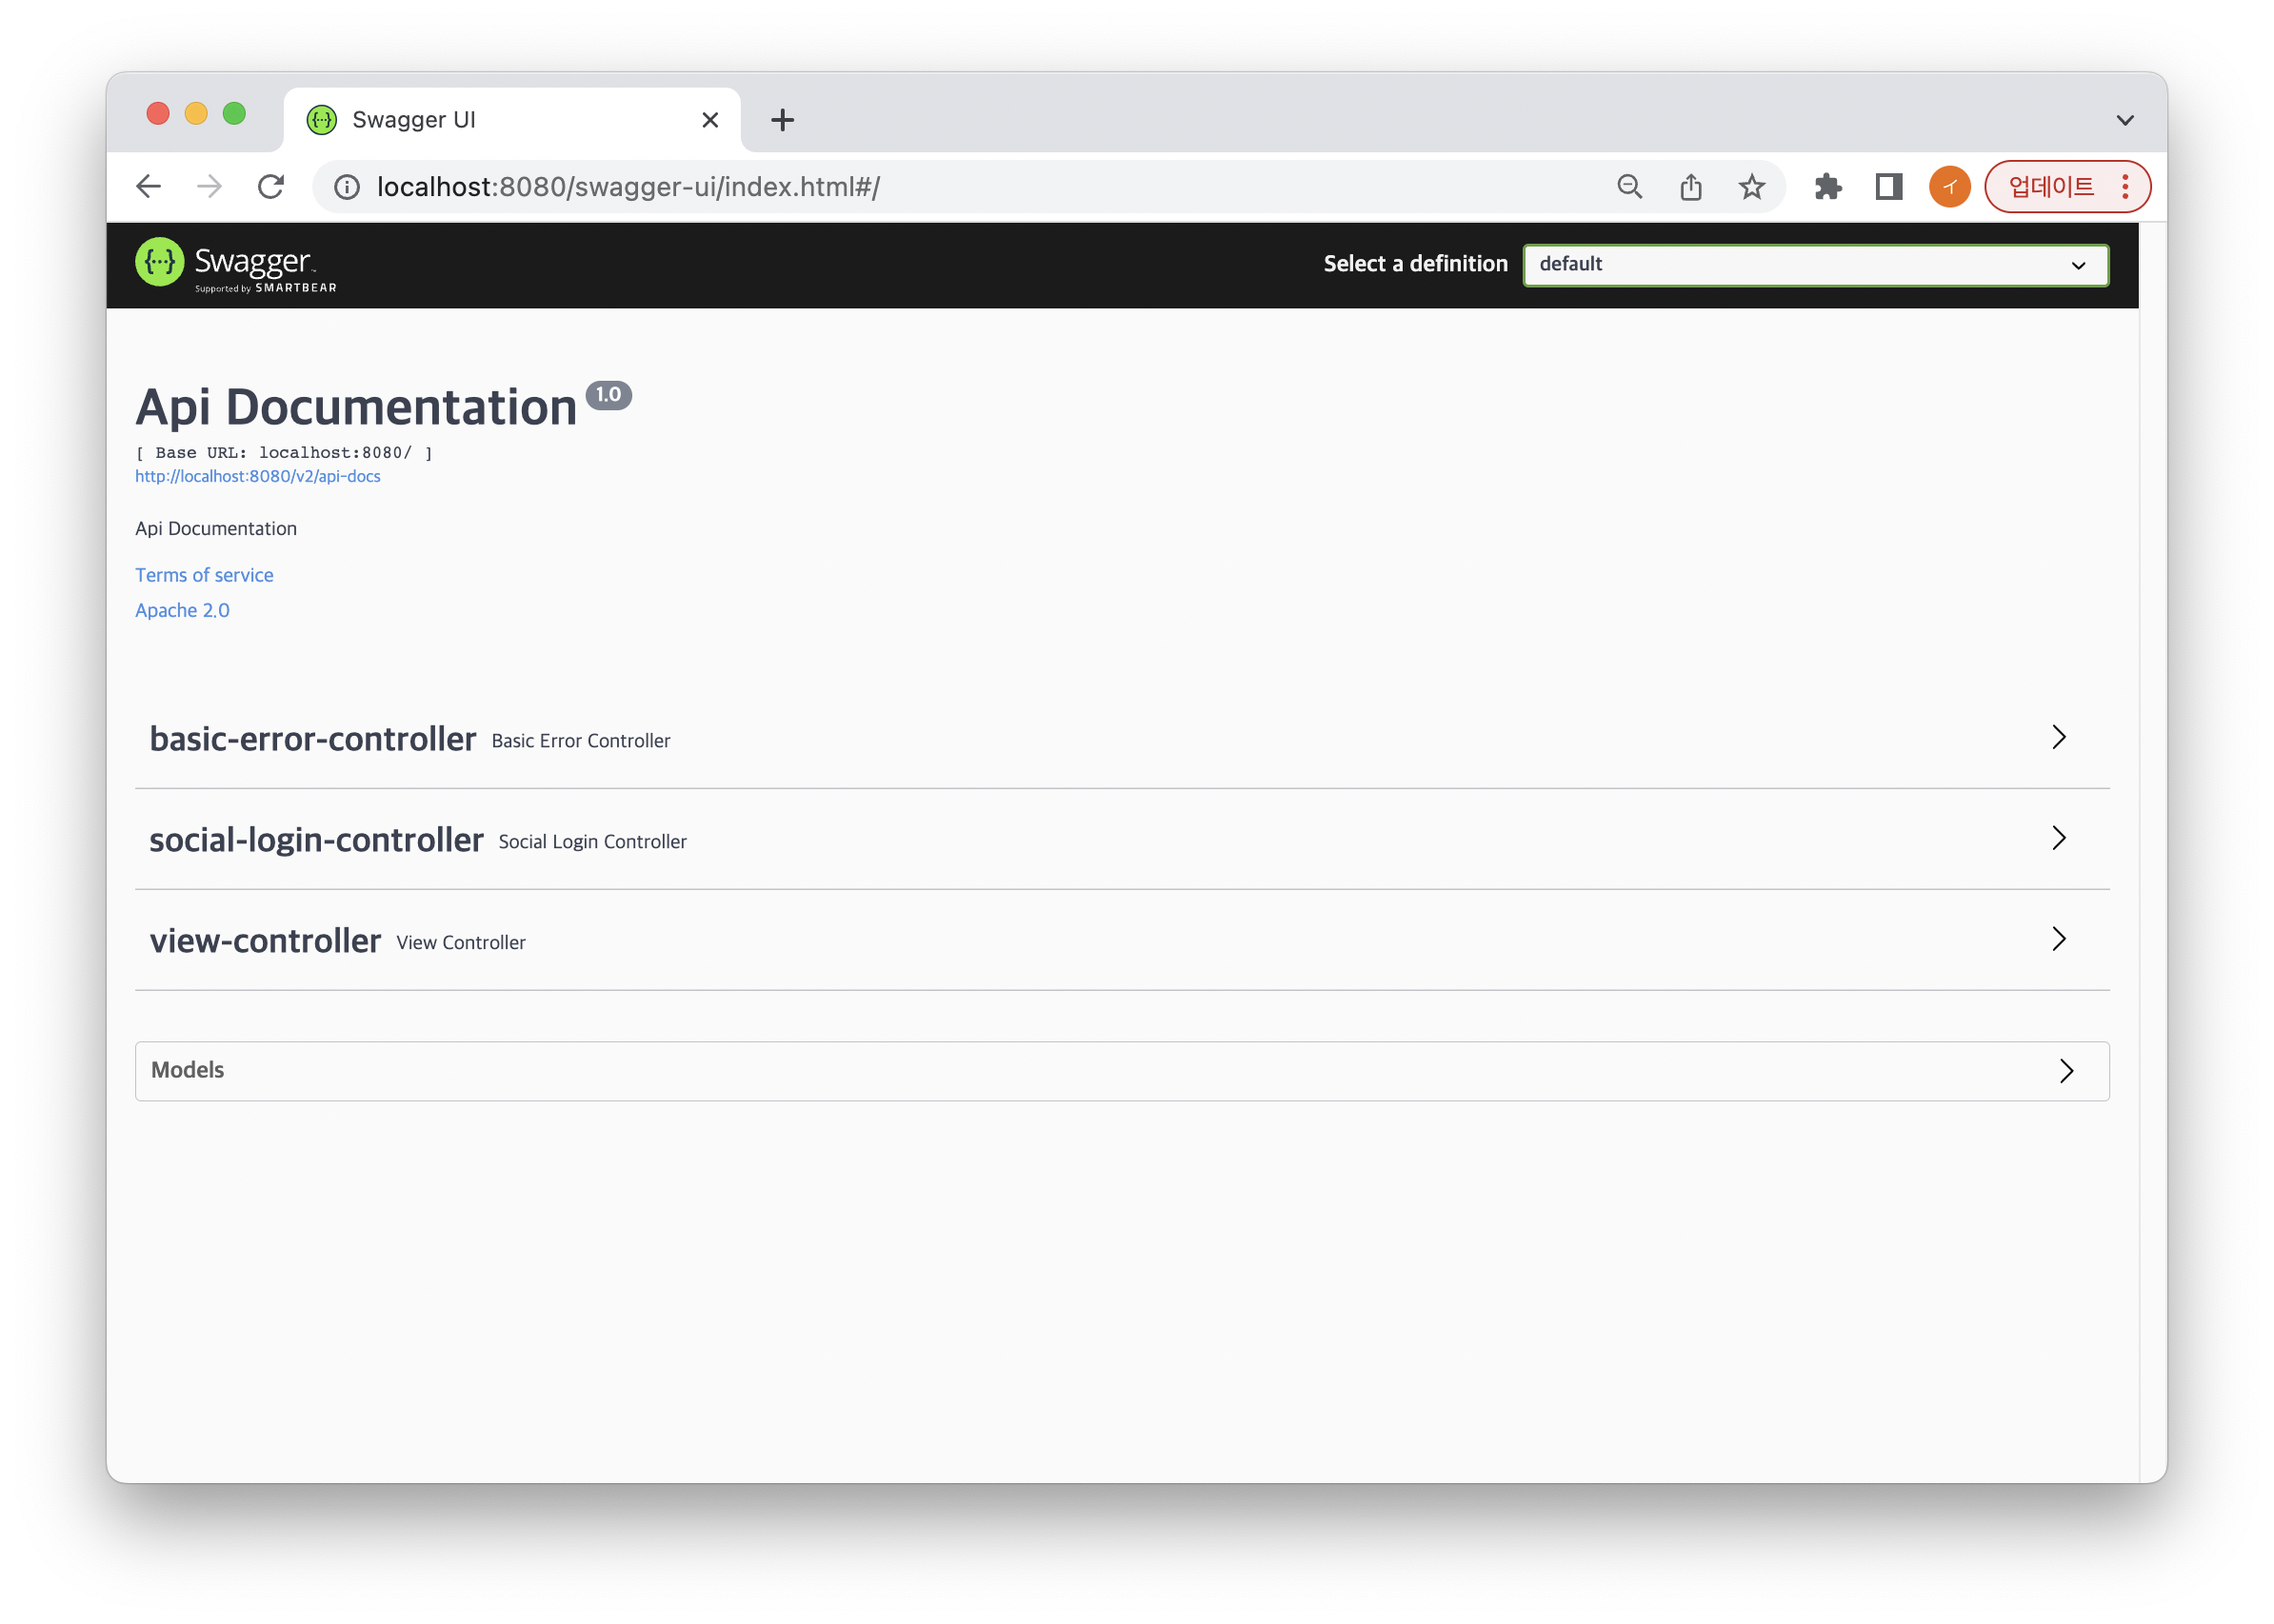The width and height of the screenshot is (2274, 1624).
Task: Click the orange profile avatar
Action: (x=1949, y=187)
